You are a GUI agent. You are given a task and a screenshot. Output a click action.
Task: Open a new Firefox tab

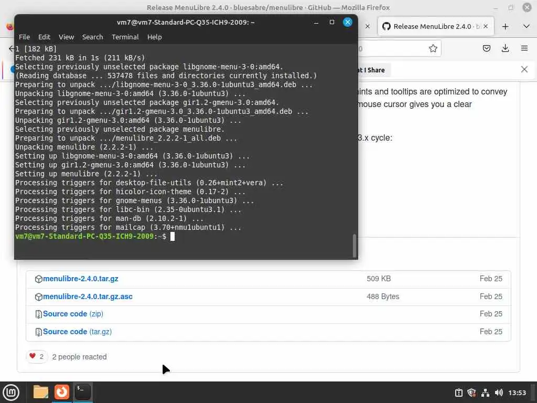coord(505,26)
